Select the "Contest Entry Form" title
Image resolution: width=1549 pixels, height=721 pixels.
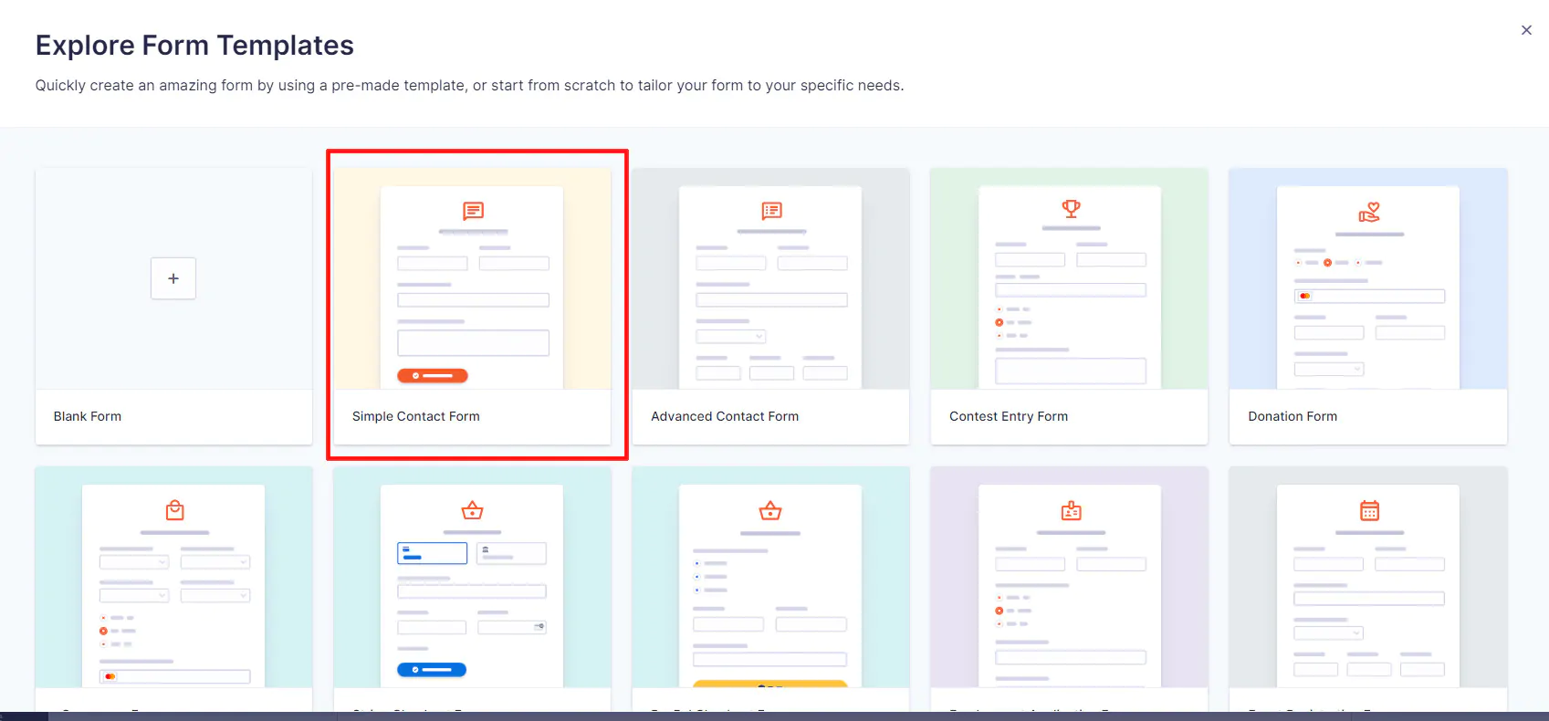pos(1008,416)
